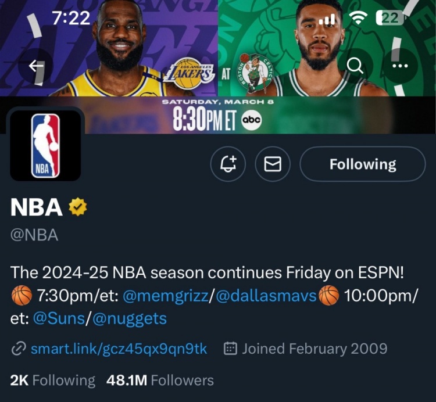Open smart.link/gcz45qx9qn9tk website link
Image resolution: width=436 pixels, height=402 pixels.
pyautogui.click(x=119, y=349)
